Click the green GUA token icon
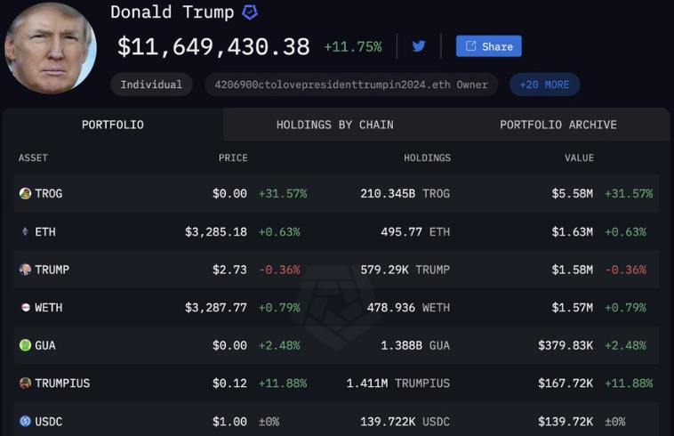The height and width of the screenshot is (436, 674). click(26, 345)
